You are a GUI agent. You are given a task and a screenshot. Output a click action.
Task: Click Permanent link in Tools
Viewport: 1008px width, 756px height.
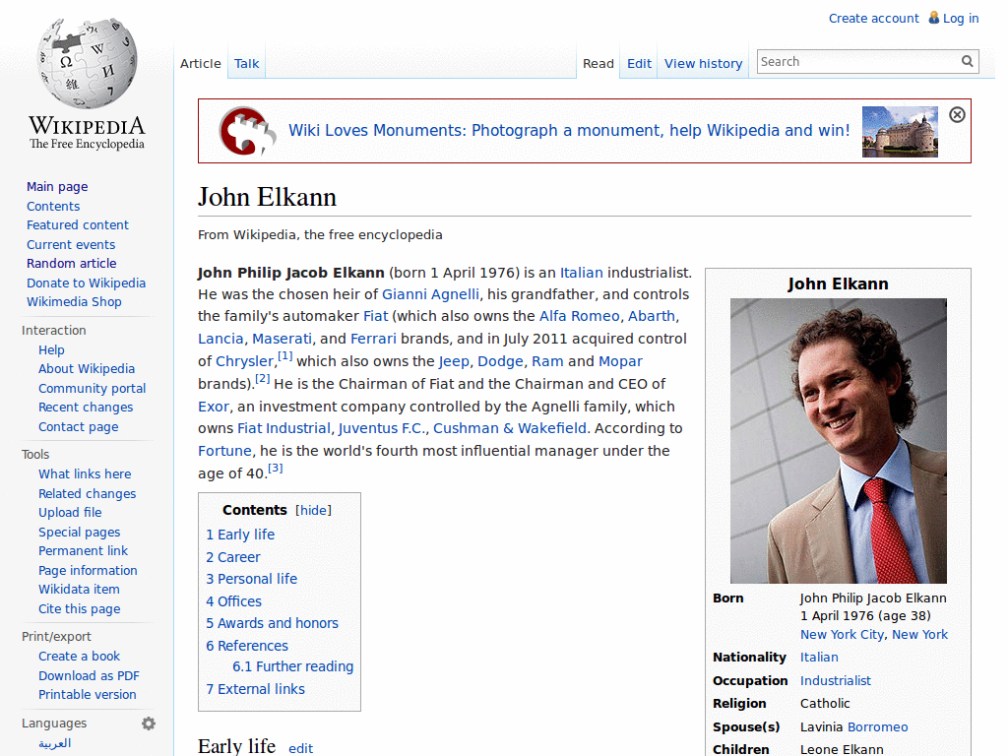coord(83,551)
